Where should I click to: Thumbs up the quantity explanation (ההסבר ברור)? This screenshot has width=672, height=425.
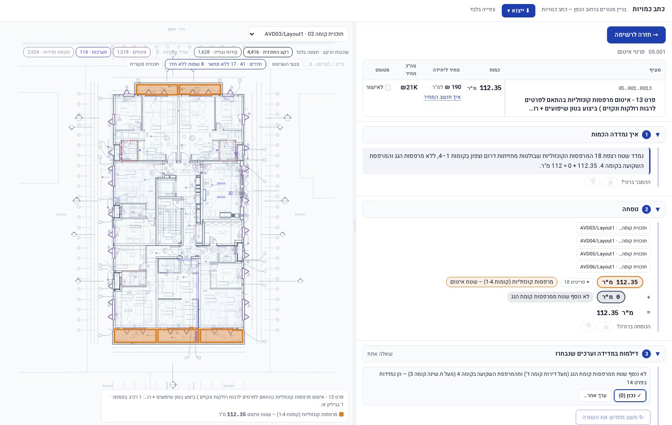click(609, 182)
